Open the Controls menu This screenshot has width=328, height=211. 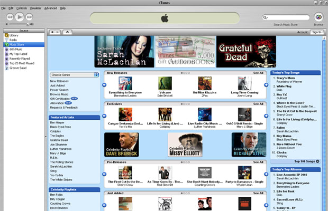(22, 8)
